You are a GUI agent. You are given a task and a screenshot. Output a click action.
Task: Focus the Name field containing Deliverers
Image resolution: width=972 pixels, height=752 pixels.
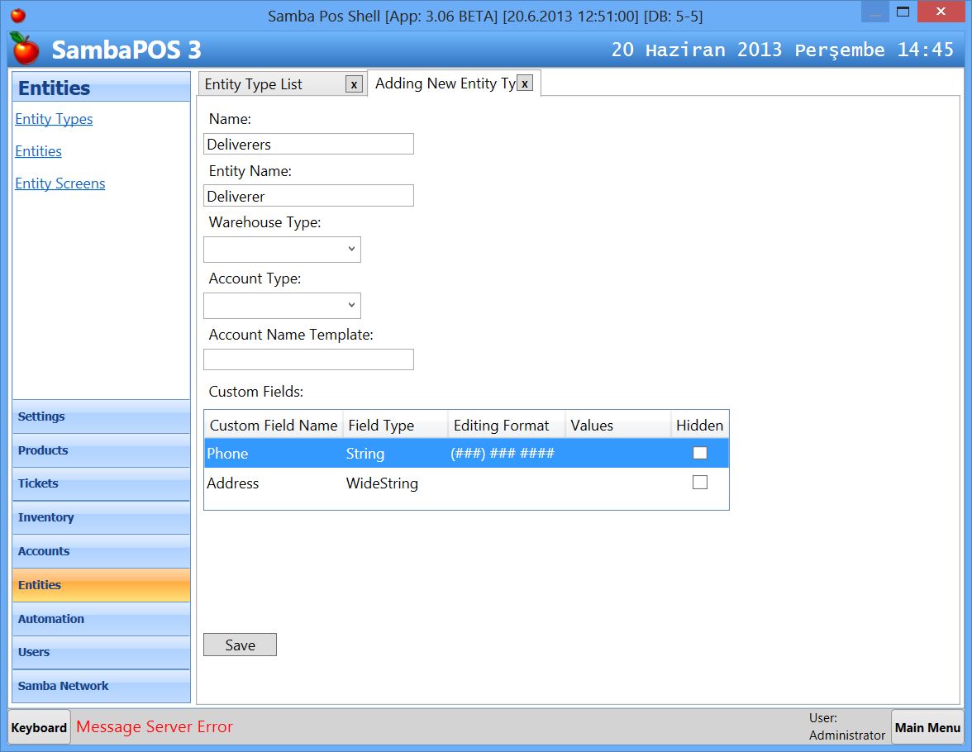click(x=308, y=145)
